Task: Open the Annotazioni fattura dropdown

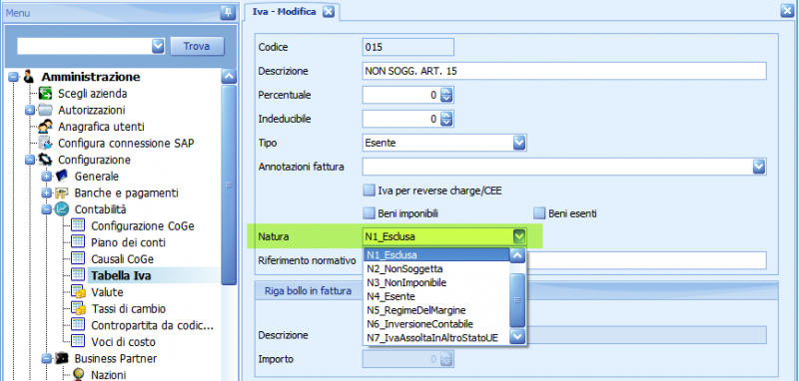Action: click(759, 167)
